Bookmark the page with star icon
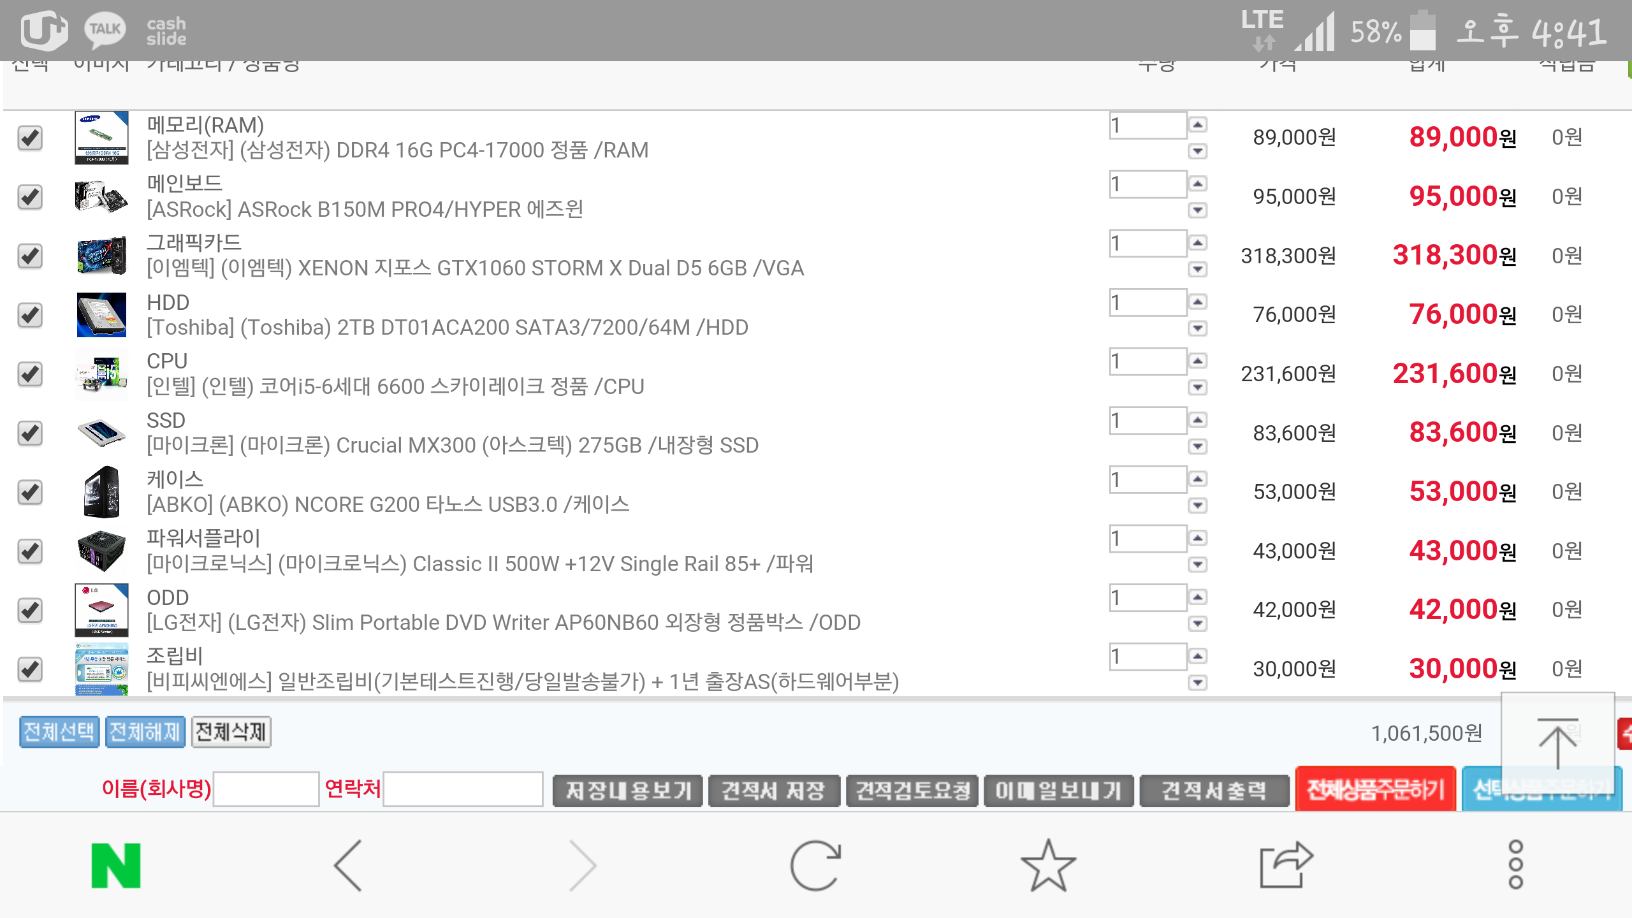 click(1047, 865)
